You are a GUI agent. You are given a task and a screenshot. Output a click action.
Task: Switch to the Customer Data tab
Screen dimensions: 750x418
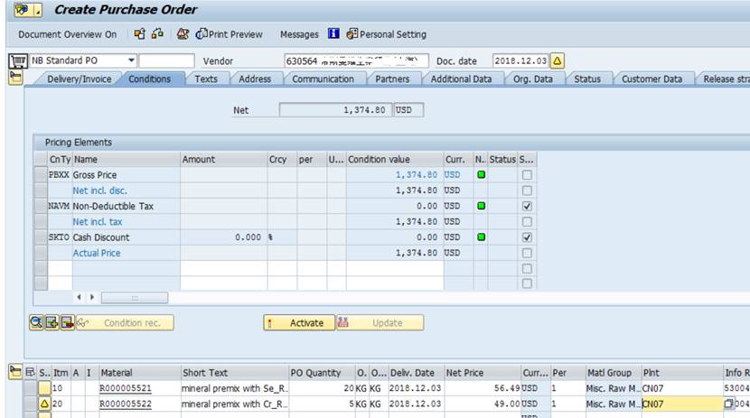[652, 79]
